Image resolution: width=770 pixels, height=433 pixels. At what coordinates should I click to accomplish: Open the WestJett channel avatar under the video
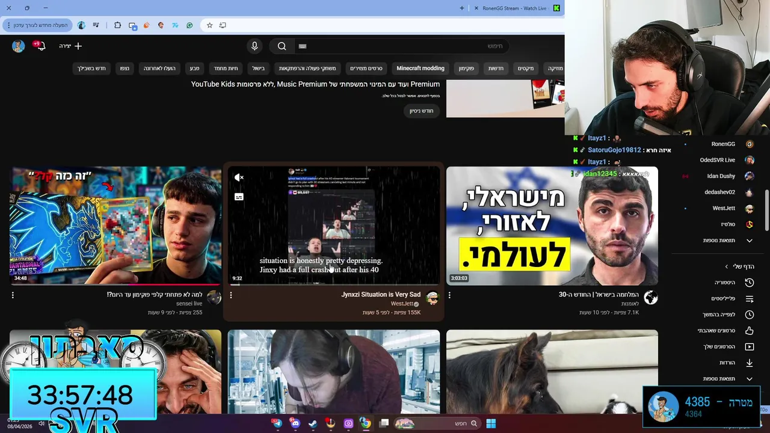(x=433, y=298)
